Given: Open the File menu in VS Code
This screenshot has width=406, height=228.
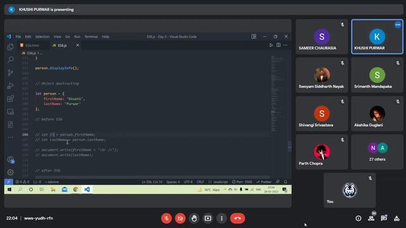Looking at the screenshot, I should coord(18,37).
